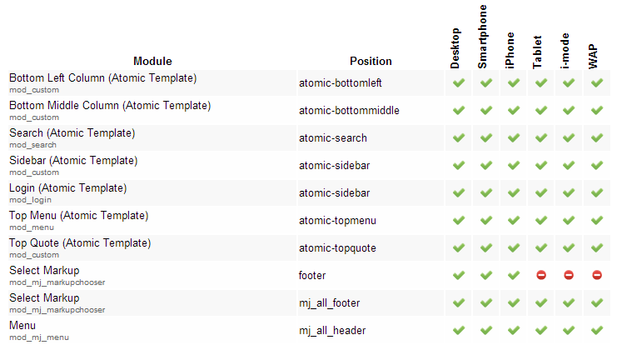Toggle iPhone checkmark for Login module
This screenshot has height=345, width=617.
(514, 193)
